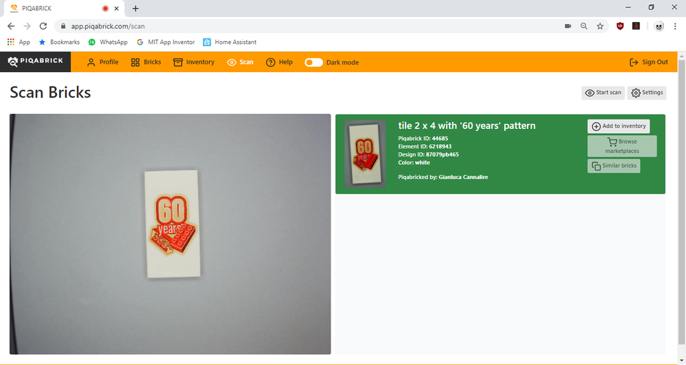Click the scrollbar down arrow
Screen dimensions: 686x365
pos(682,361)
